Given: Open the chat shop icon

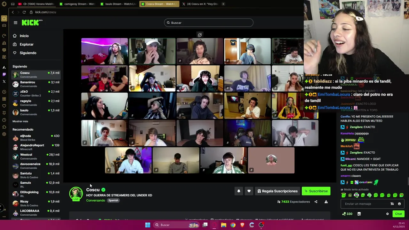Looking at the screenshot, I should (359, 214).
